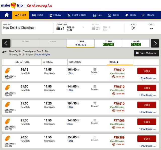Click the Show all flights link
The image size is (161, 150).
43,54
